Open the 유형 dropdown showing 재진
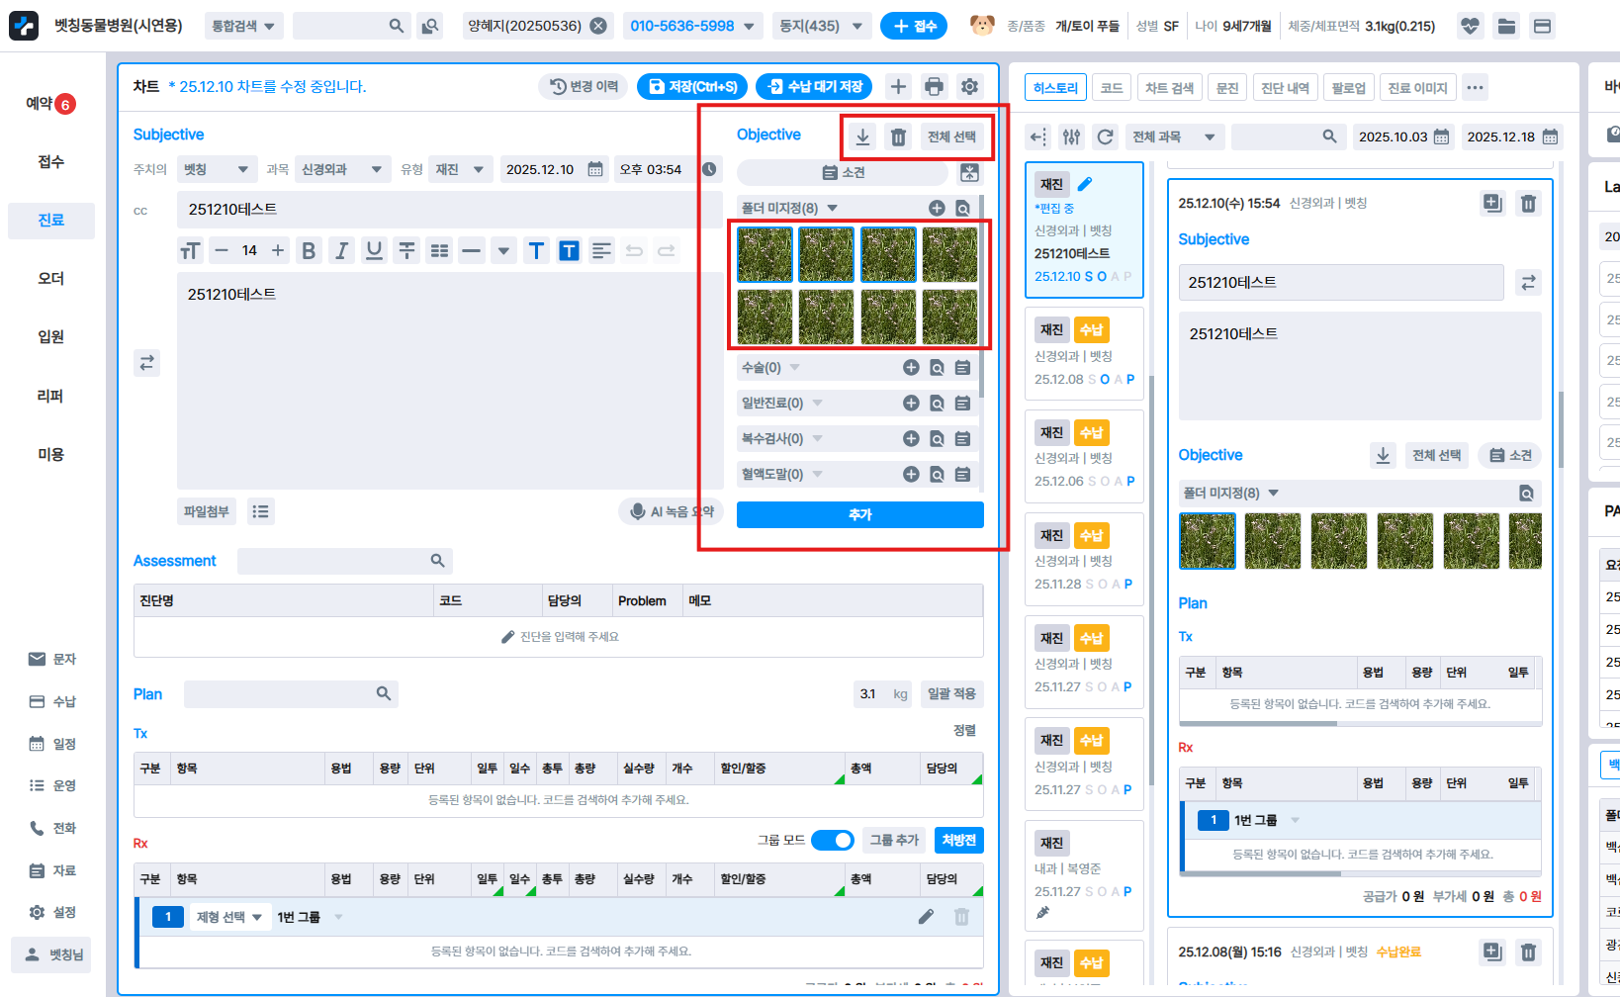 pyautogui.click(x=460, y=169)
